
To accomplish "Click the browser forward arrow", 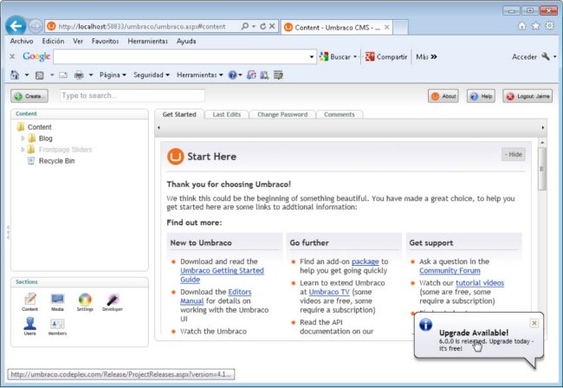I will click(x=36, y=26).
